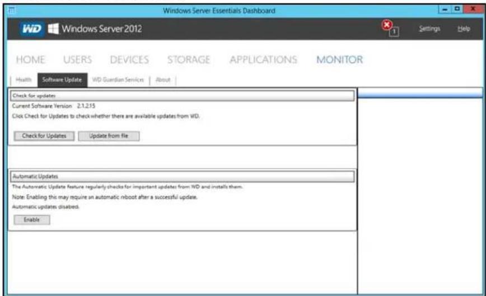Switch to the Health tab

[x=24, y=80]
